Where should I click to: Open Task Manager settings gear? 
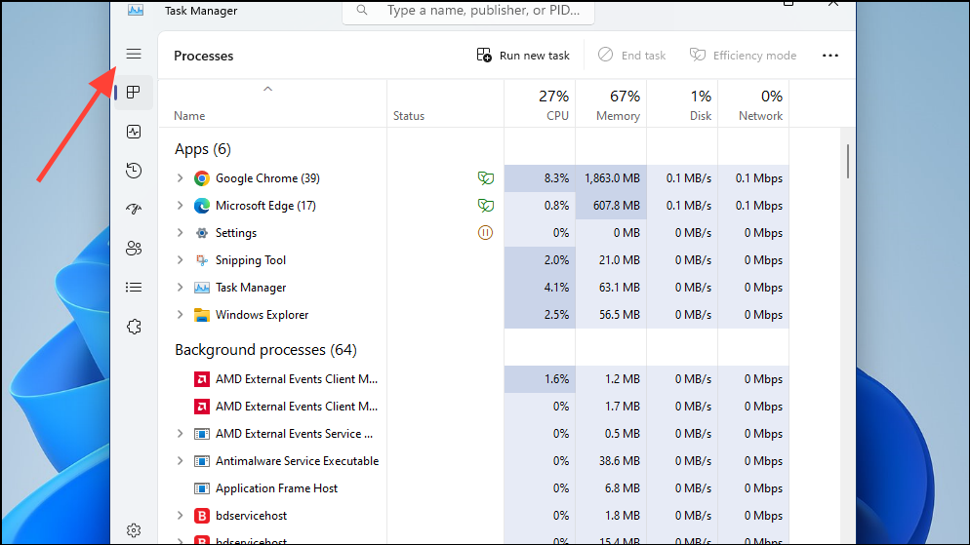tap(134, 530)
